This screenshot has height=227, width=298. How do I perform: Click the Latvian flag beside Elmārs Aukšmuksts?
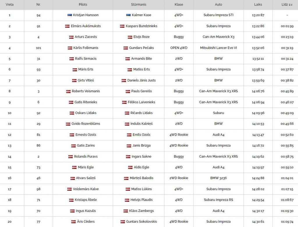tap(67, 26)
